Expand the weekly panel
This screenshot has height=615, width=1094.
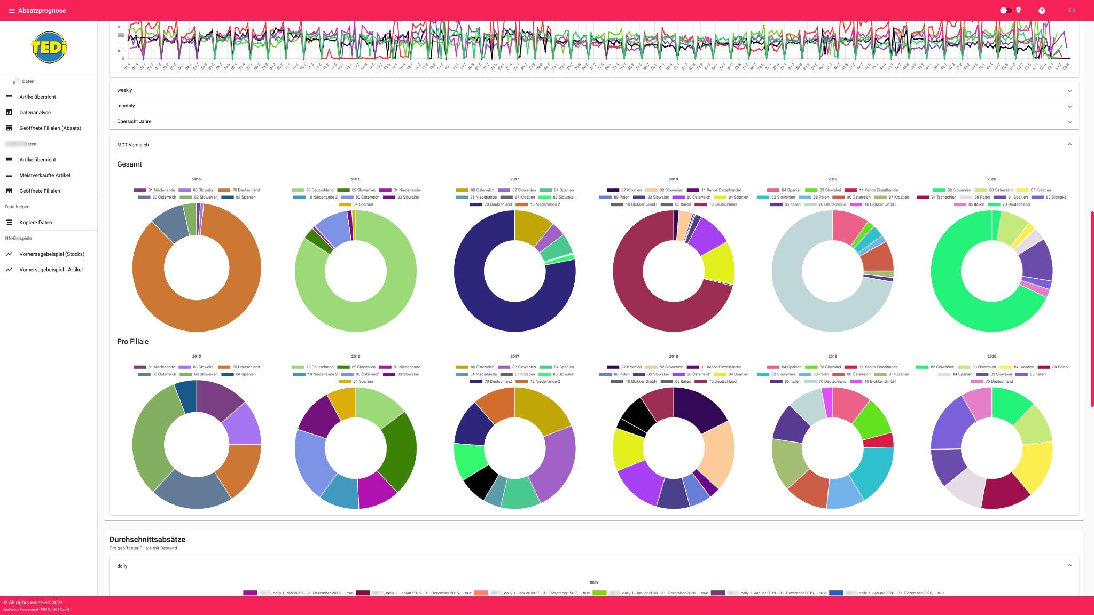pyautogui.click(x=593, y=90)
